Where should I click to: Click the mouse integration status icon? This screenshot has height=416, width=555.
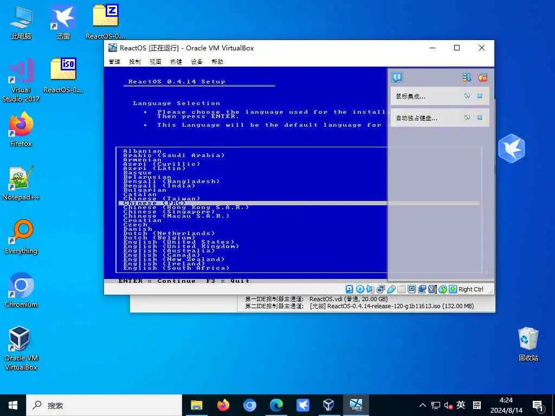[442, 289]
